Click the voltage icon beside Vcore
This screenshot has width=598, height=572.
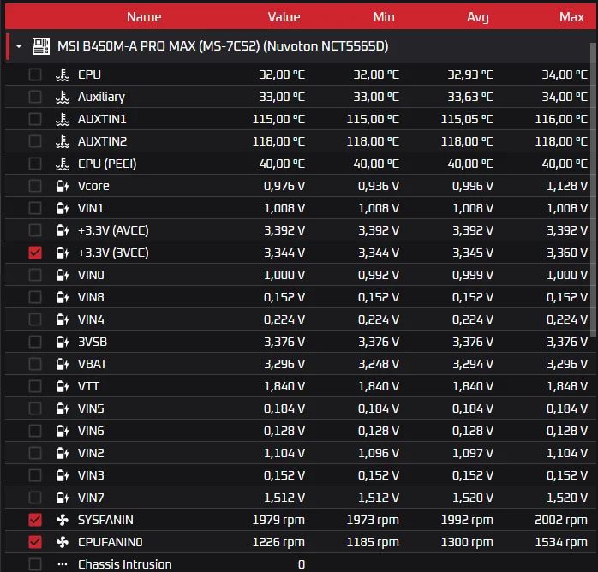63,186
